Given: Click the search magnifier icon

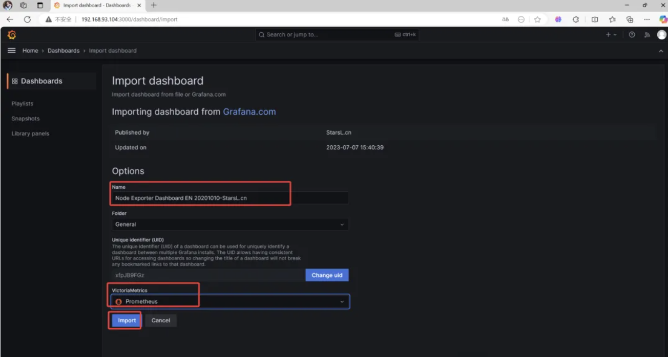Looking at the screenshot, I should click(x=262, y=35).
